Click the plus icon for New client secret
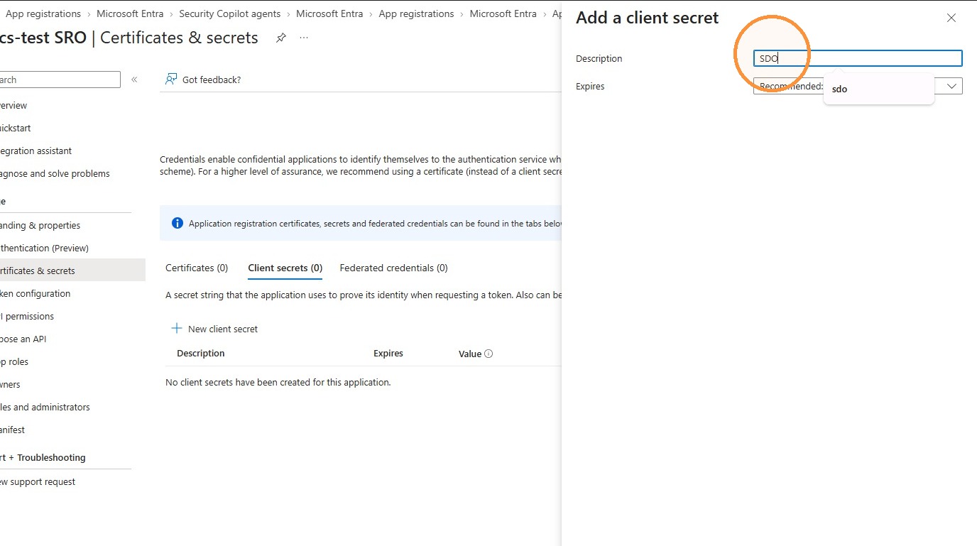Viewport: 977px width, 546px height. (x=177, y=329)
